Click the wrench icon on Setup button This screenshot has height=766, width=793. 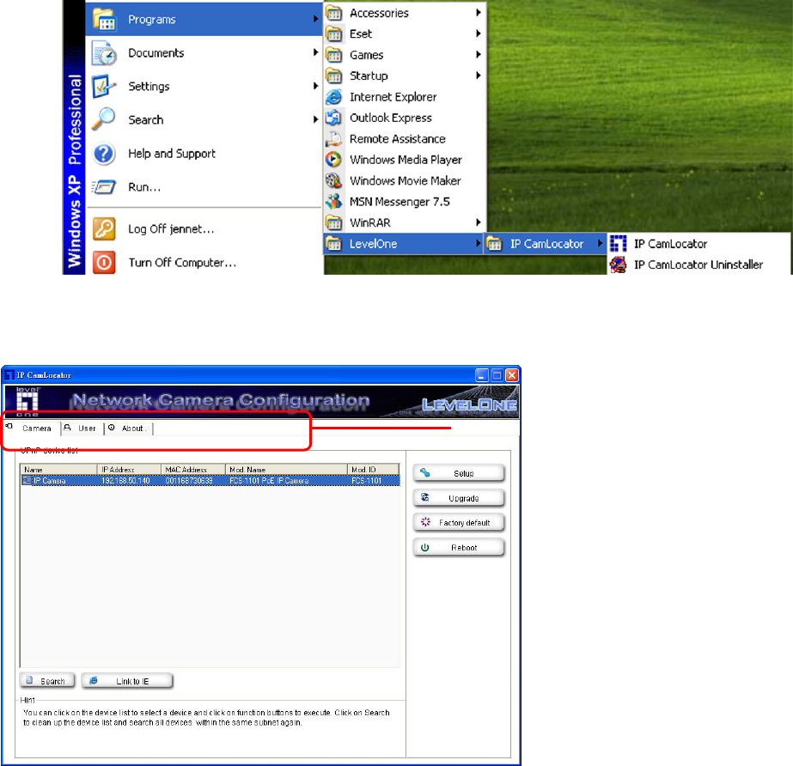click(x=424, y=473)
